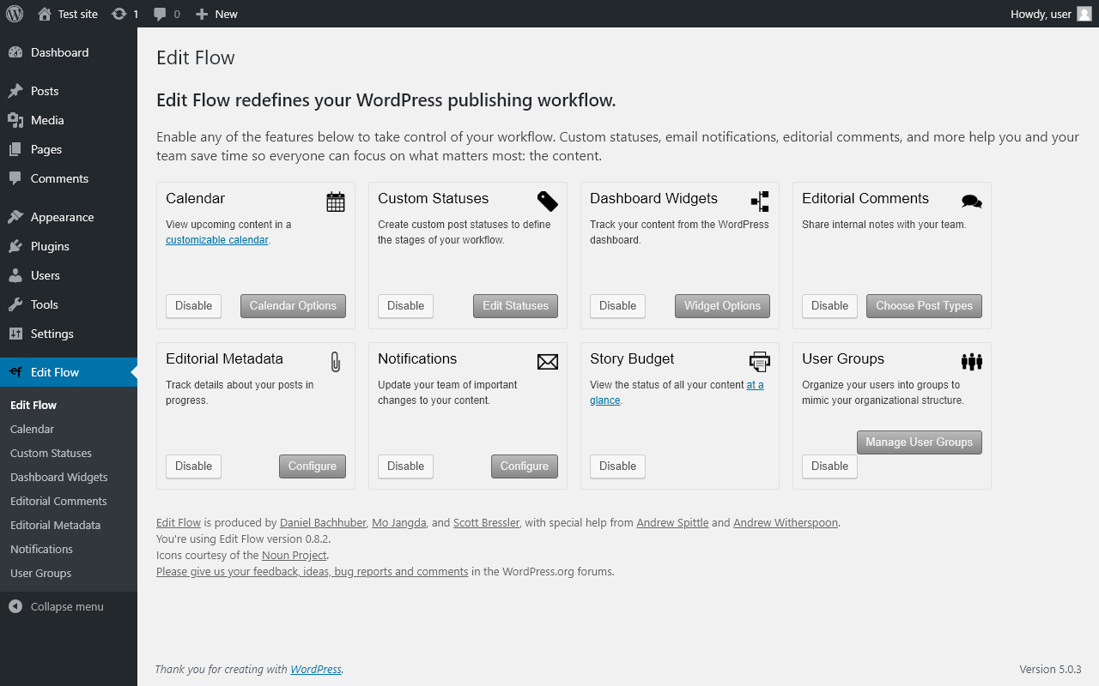Viewport: 1099px width, 686px height.
Task: Open the Tools menu
Action: [69, 304]
